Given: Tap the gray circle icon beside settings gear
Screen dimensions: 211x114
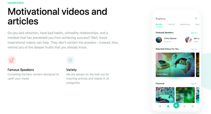Looking at the screenshot, I should [184, 106].
